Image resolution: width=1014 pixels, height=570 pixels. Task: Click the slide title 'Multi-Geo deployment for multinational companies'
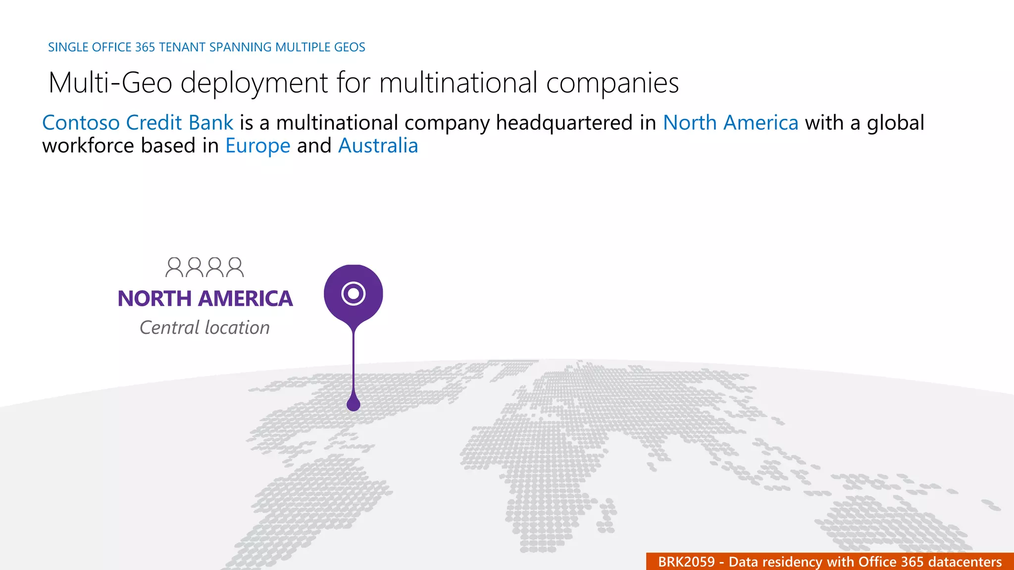[x=363, y=83]
